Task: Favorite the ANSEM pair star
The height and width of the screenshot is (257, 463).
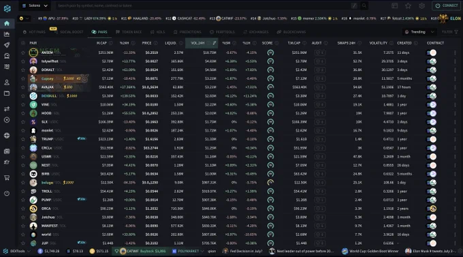Action: tap(23, 52)
